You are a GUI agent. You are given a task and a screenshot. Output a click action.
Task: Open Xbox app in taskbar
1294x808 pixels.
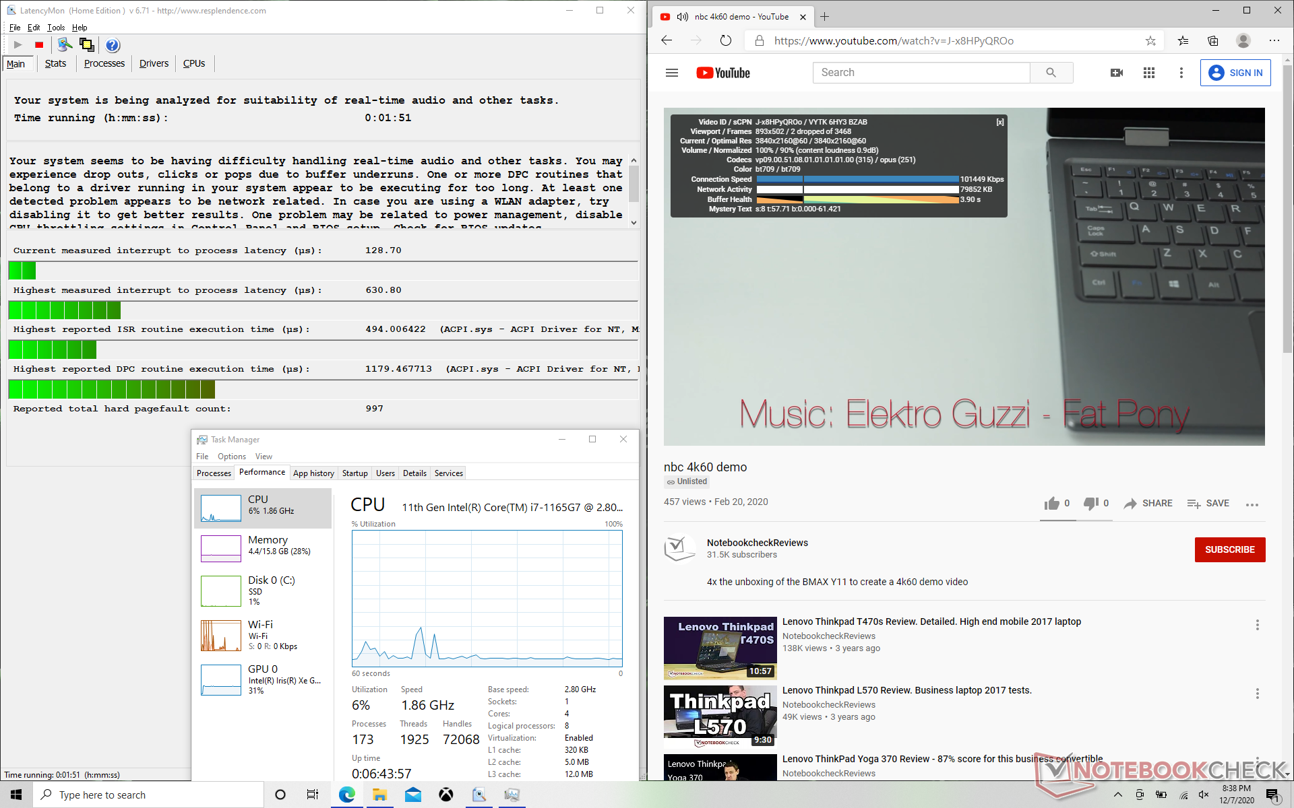click(445, 795)
